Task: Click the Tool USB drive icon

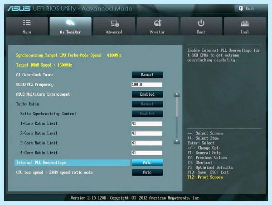Action: click(x=245, y=23)
